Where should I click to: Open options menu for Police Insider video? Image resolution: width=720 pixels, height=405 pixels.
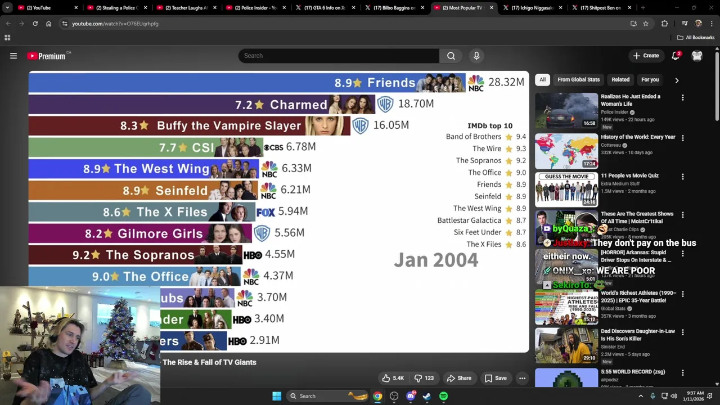pyautogui.click(x=683, y=97)
